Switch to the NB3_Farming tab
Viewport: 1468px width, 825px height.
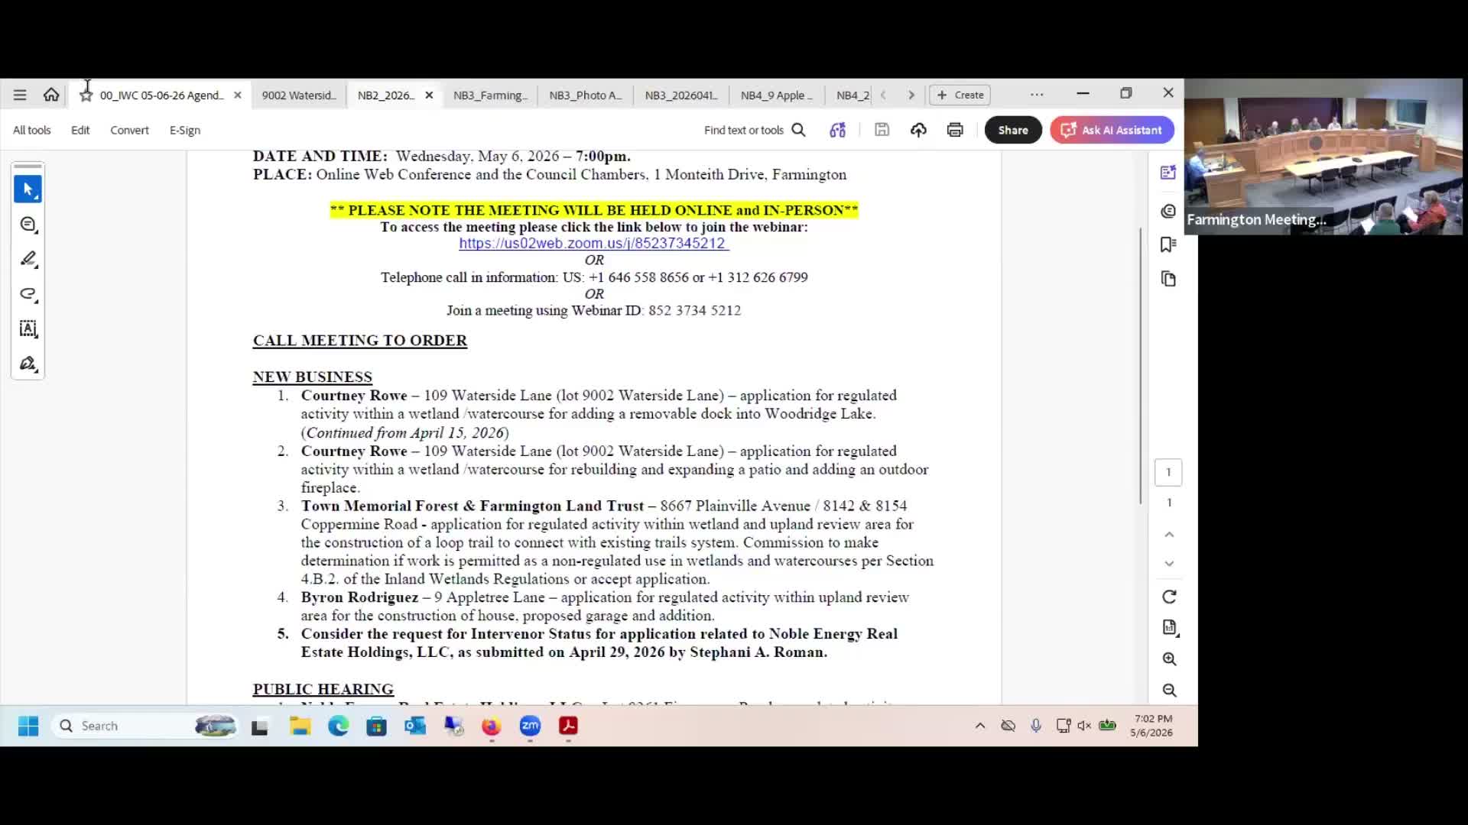coord(490,95)
